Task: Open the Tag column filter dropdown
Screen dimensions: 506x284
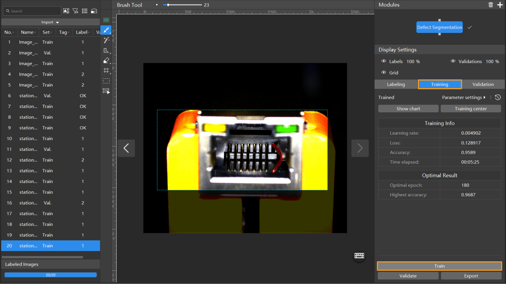Action: coord(68,33)
